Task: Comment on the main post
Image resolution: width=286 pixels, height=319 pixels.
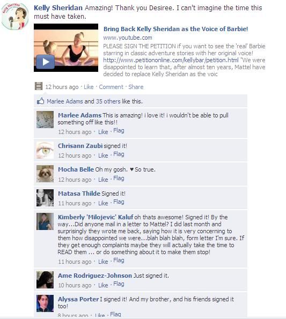Action: coord(111,87)
